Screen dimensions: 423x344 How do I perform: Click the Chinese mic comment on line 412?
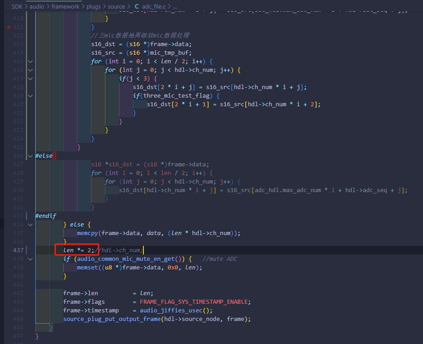click(140, 36)
